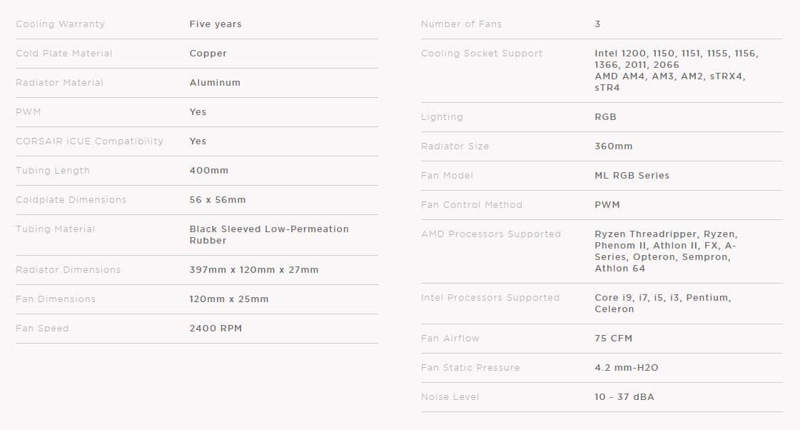
Task: Click the Cooling Socket Support Intel list
Action: click(677, 59)
